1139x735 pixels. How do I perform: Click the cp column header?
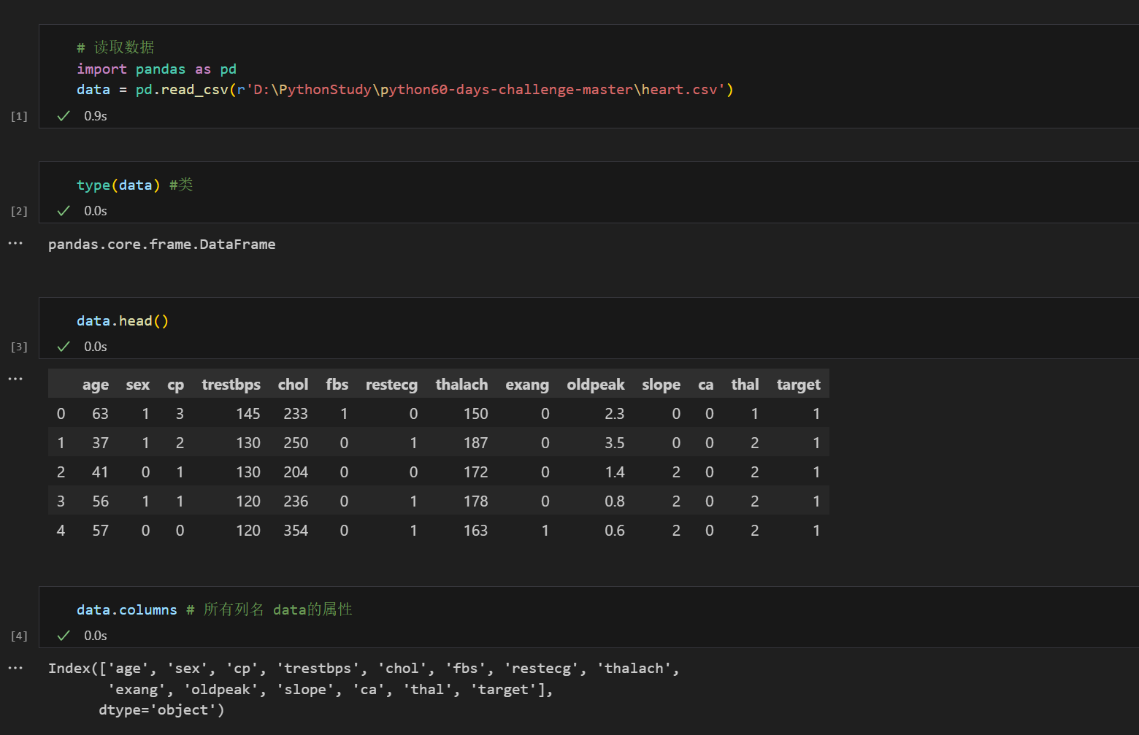tap(176, 385)
